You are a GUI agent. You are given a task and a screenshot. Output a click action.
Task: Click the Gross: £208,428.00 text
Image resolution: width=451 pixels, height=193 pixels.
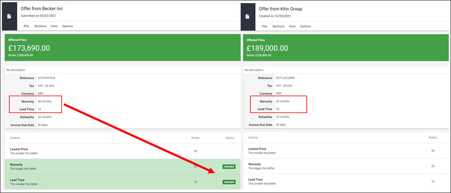(20, 55)
